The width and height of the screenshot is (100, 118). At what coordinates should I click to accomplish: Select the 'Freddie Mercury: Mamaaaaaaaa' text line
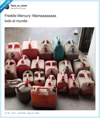pyautogui.click(x=30, y=16)
